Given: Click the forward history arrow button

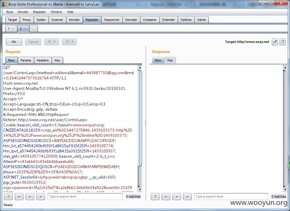Looking at the screenshot, I should pyautogui.click(x=67, y=42).
